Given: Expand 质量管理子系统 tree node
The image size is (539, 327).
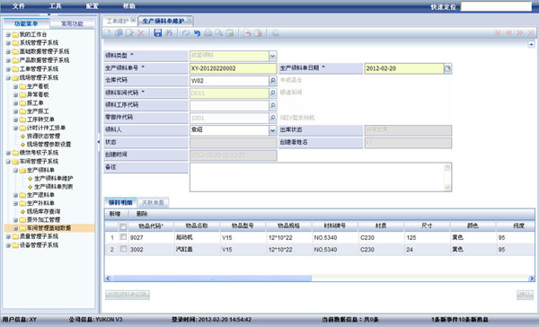Looking at the screenshot, I should pos(8,236).
